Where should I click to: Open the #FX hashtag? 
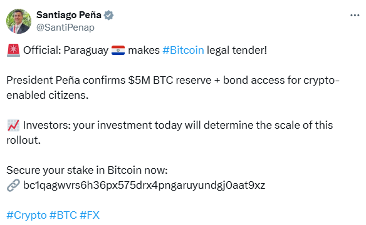pyautogui.click(x=90, y=215)
